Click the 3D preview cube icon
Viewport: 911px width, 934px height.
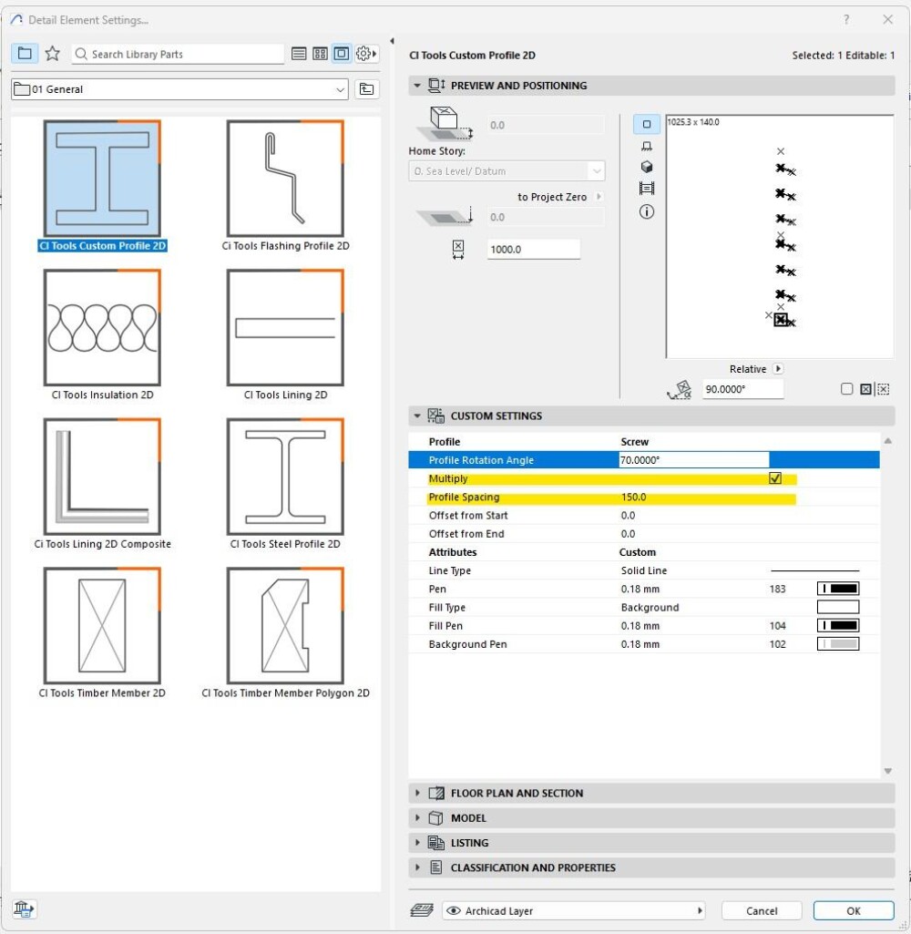647,167
